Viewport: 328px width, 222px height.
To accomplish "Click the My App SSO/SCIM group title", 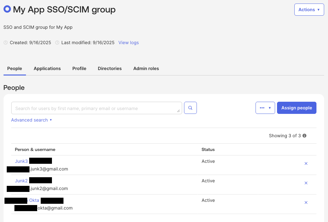I will pyautogui.click(x=64, y=10).
